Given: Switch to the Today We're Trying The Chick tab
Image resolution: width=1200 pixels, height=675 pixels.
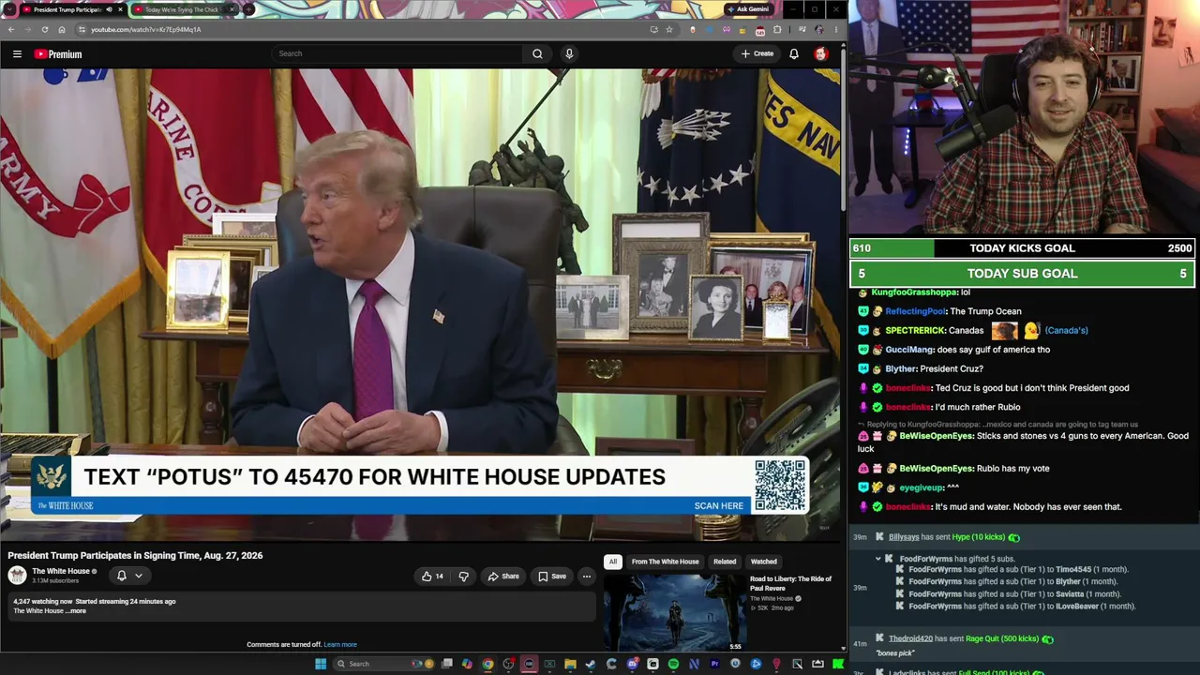Looking at the screenshot, I should [184, 9].
